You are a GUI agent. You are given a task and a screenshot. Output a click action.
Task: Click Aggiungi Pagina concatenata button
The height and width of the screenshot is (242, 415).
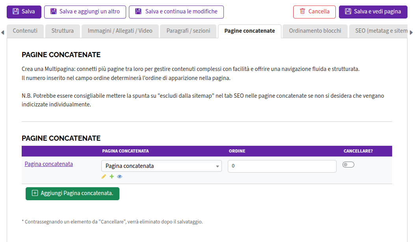(x=73, y=194)
